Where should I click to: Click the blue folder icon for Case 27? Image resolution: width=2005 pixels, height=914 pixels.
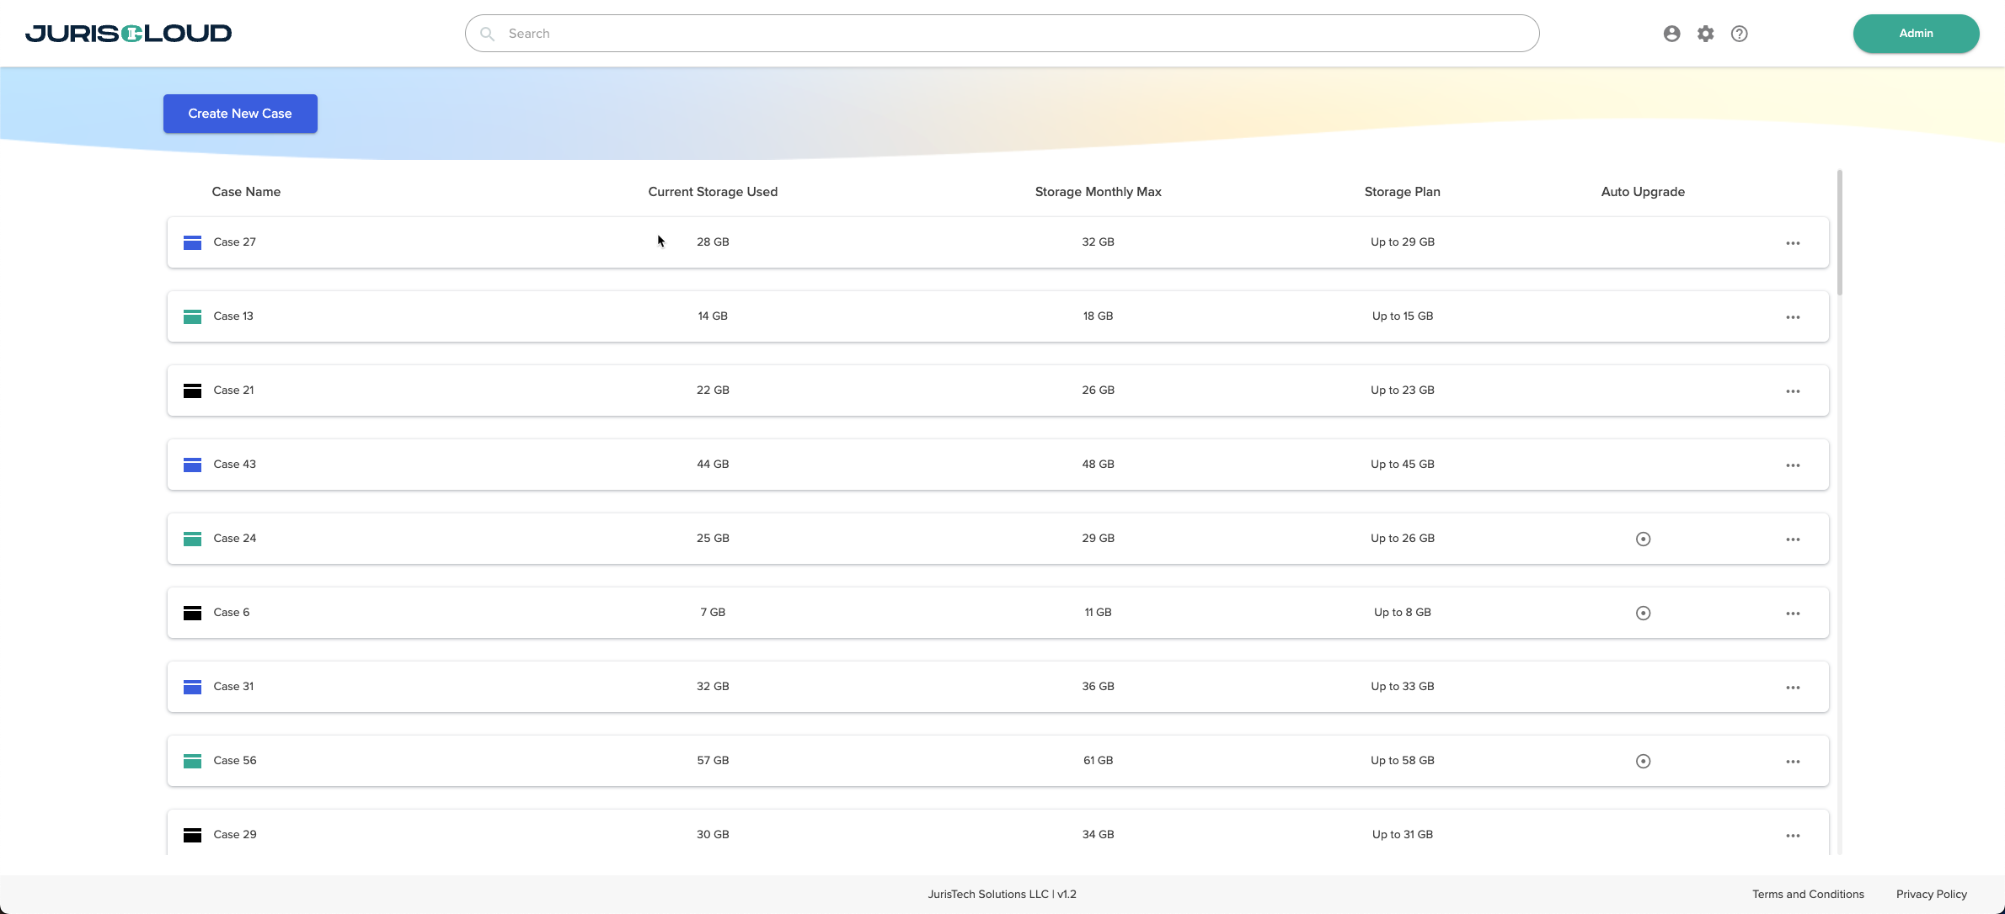pos(192,242)
